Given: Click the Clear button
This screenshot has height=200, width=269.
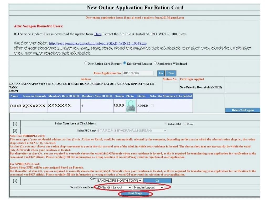Looking at the screenshot, I should (x=171, y=73).
